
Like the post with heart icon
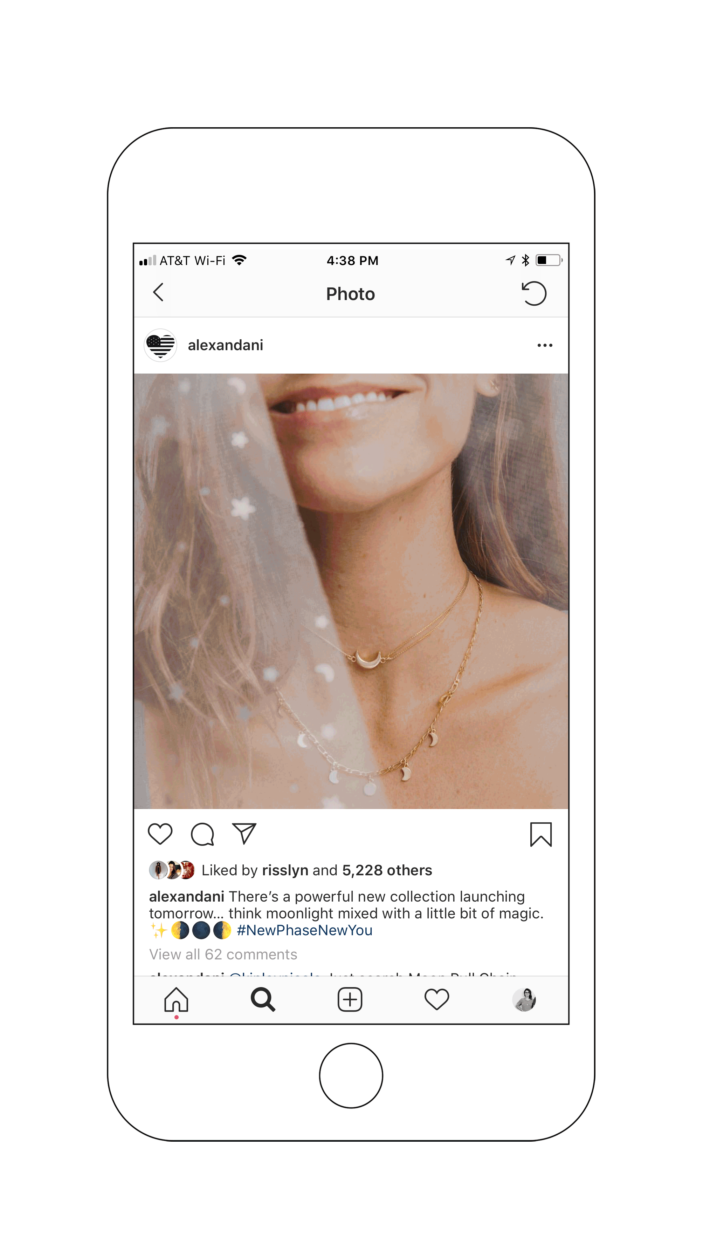point(160,834)
